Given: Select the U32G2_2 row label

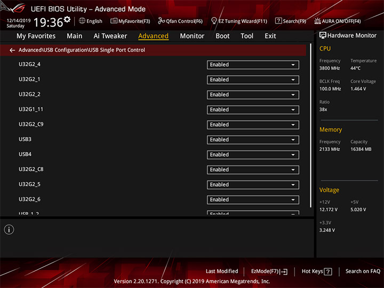Looking at the screenshot, I should click(x=30, y=94).
